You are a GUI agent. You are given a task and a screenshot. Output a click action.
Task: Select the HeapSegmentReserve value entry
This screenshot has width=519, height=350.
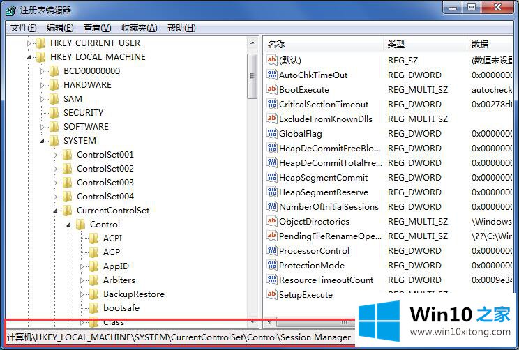pos(323,192)
